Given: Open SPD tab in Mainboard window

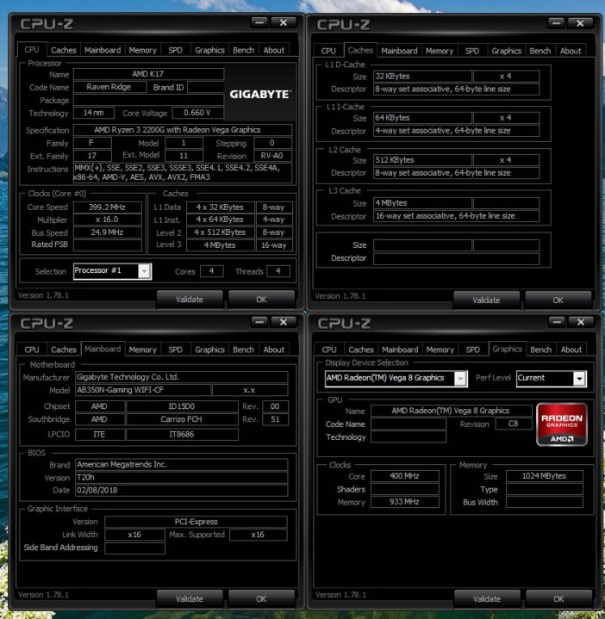Looking at the screenshot, I should (x=176, y=350).
